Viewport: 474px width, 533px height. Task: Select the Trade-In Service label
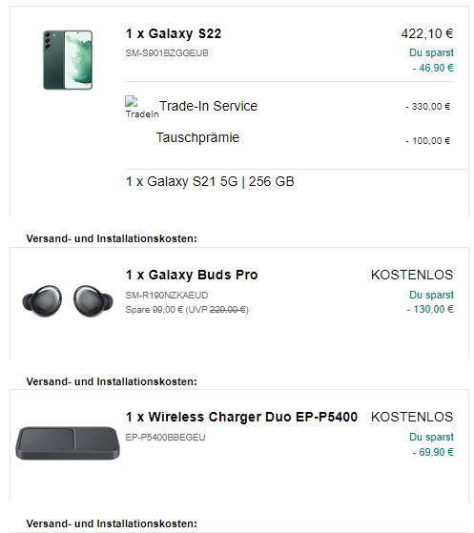pyautogui.click(x=209, y=106)
